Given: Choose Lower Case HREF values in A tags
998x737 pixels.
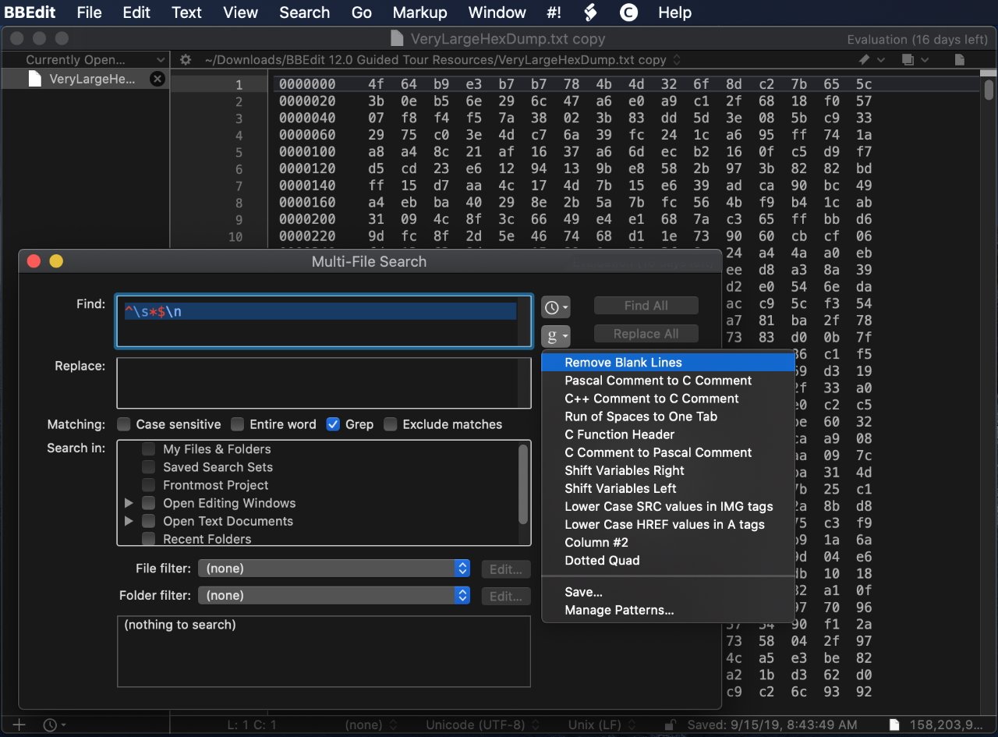Looking at the screenshot, I should [x=668, y=524].
